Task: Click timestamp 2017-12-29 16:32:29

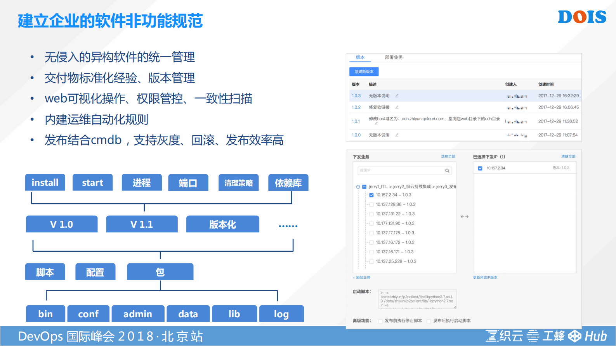Action: coord(558,96)
